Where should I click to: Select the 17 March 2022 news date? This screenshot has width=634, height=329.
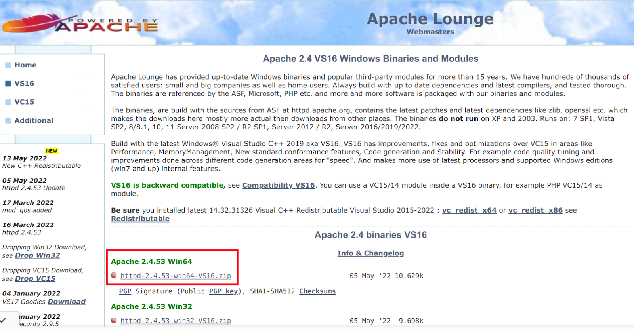(28, 202)
